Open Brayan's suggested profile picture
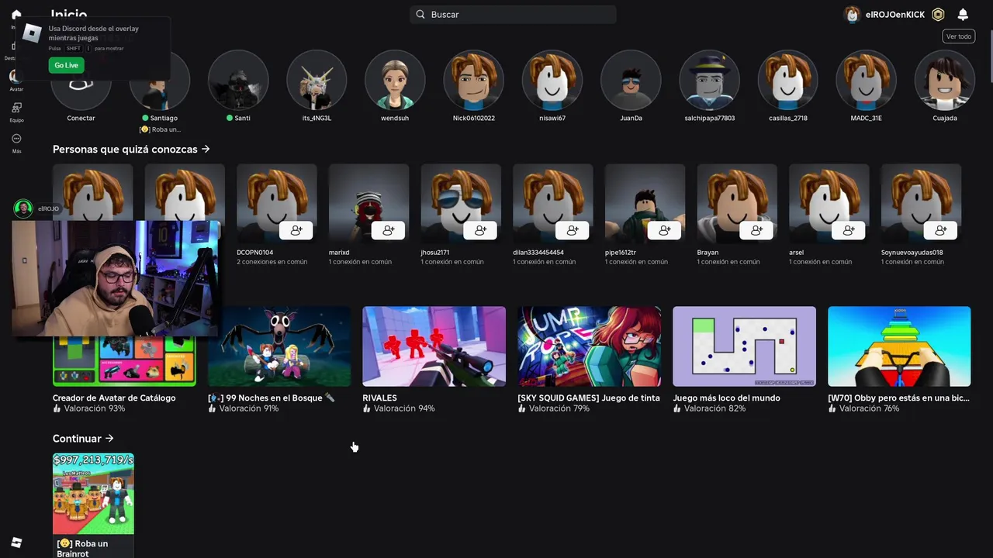The width and height of the screenshot is (993, 558). (x=737, y=205)
